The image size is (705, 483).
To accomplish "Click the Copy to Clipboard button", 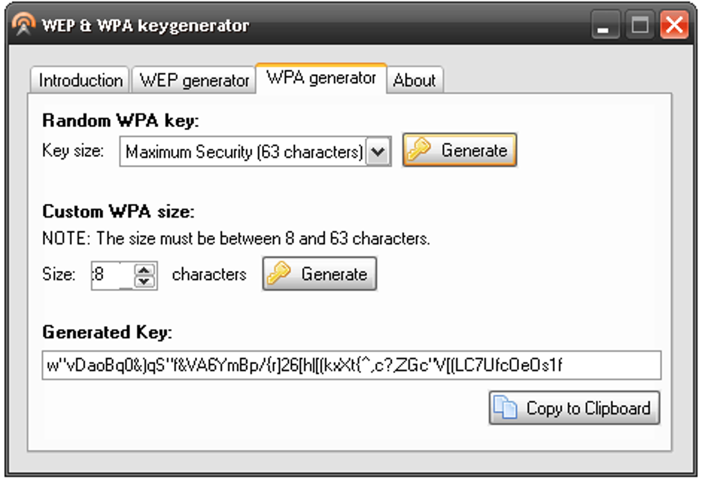I will tap(574, 408).
